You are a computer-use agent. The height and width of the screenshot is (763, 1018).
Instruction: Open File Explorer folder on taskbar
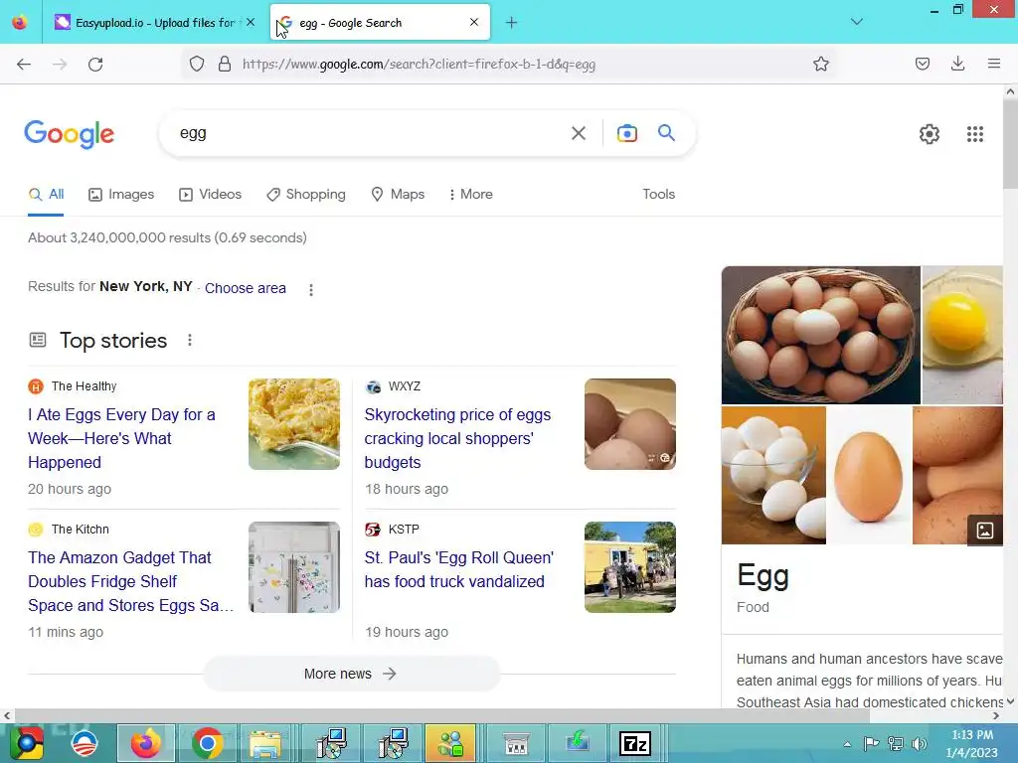pyautogui.click(x=265, y=743)
